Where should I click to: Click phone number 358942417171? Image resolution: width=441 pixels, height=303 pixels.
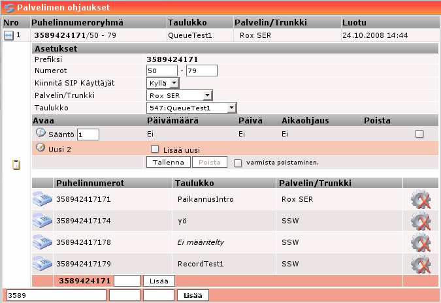click(x=84, y=199)
